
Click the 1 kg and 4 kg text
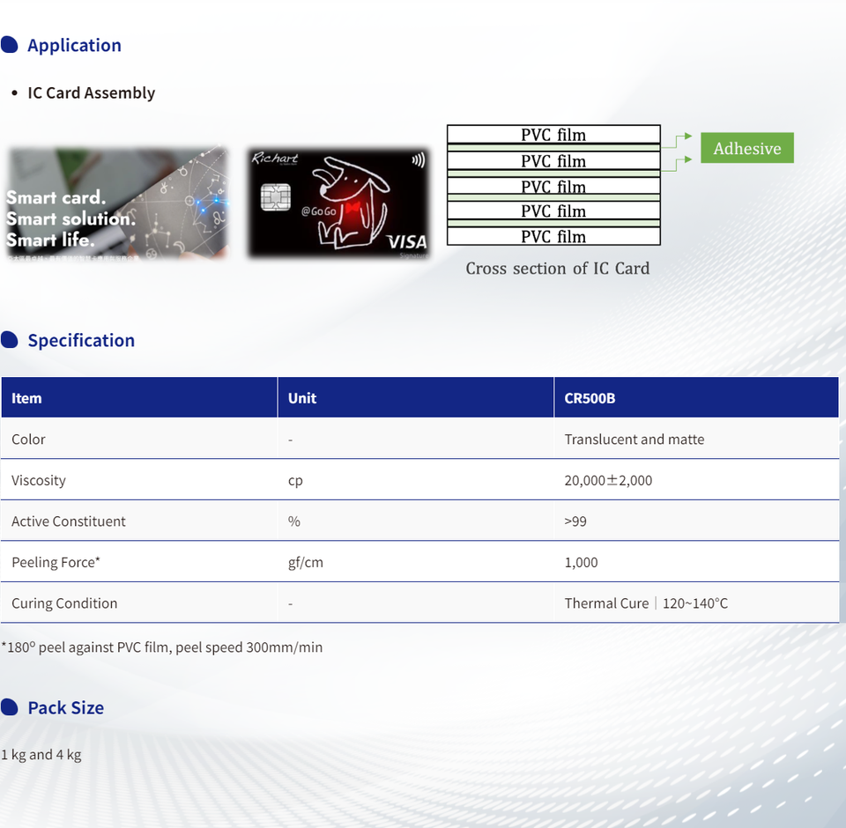(41, 754)
